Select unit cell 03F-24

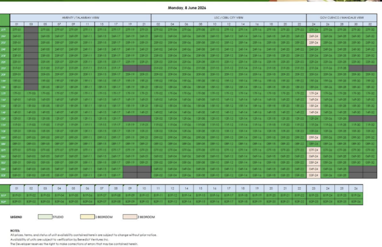313,175
